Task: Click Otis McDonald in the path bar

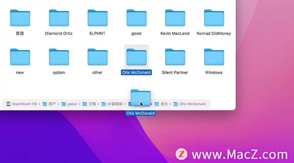Action: point(189,104)
